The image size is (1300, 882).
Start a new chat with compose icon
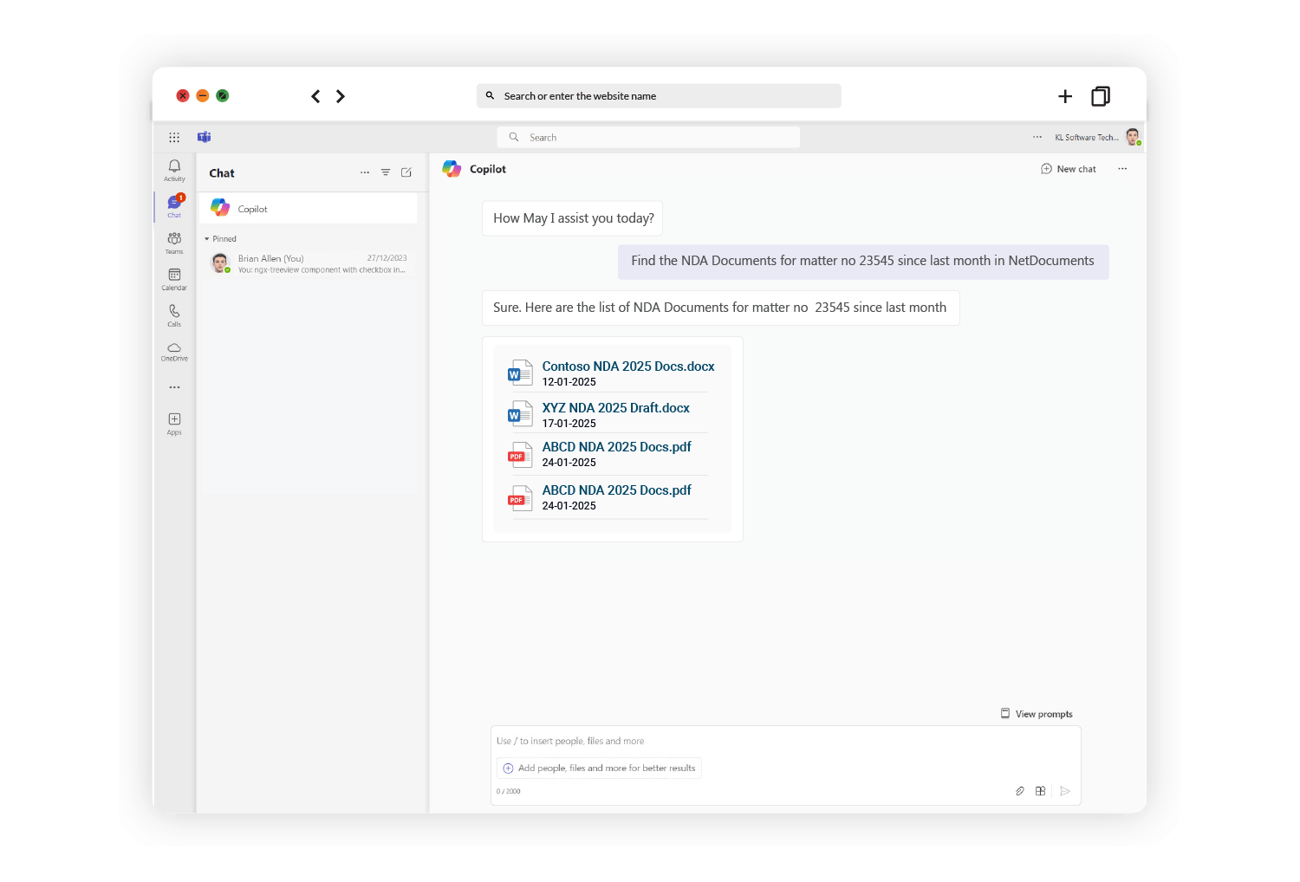coord(406,172)
